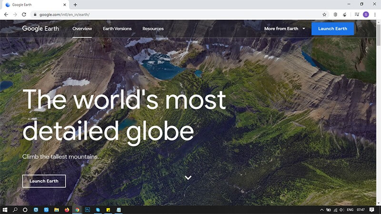The width and height of the screenshot is (381, 214).
Task: Click the Google Earth logo
Action: click(40, 29)
